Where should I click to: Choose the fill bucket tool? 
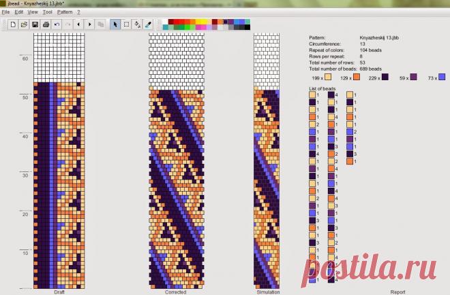tap(137, 24)
